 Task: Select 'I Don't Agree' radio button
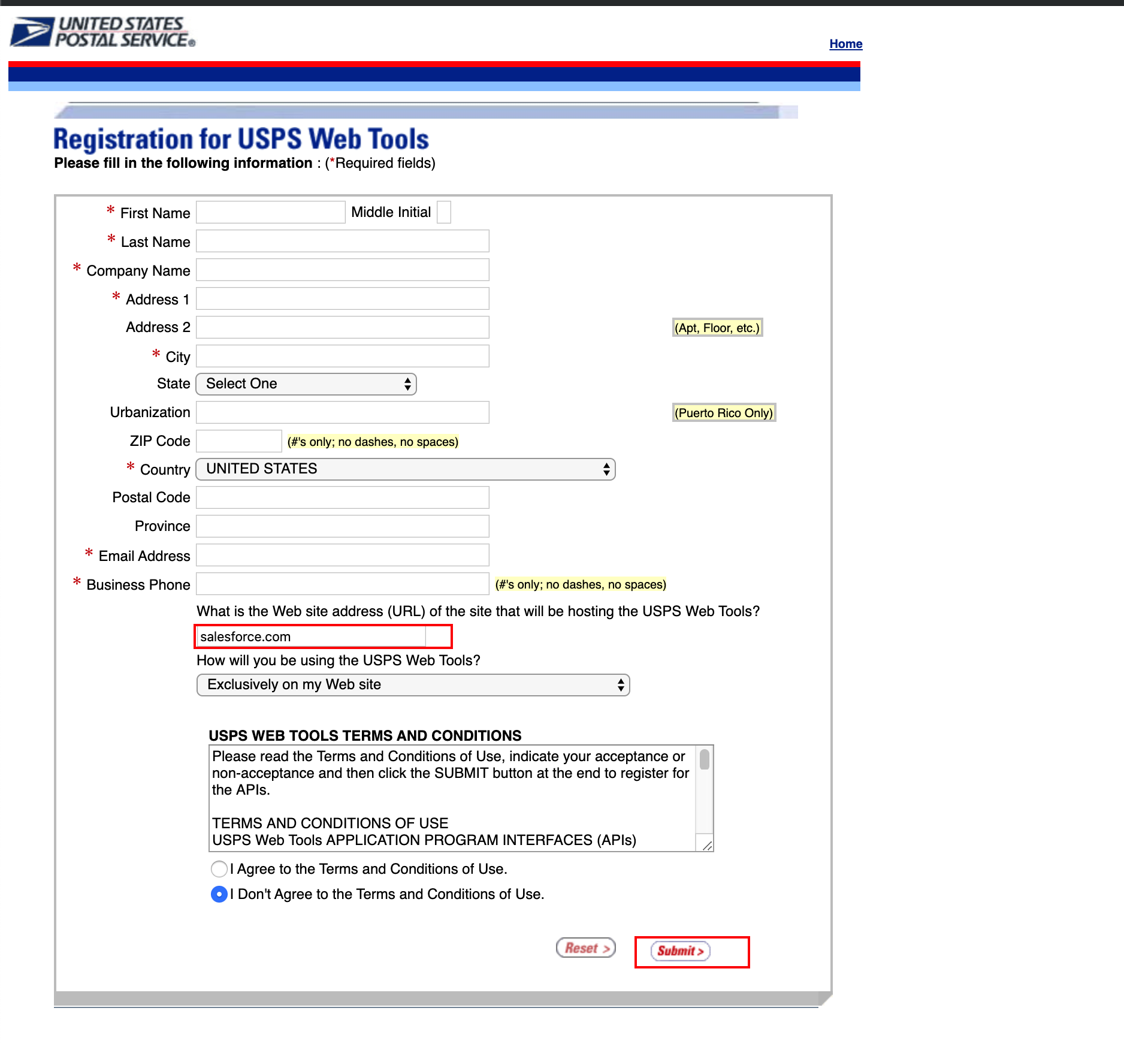(x=219, y=894)
